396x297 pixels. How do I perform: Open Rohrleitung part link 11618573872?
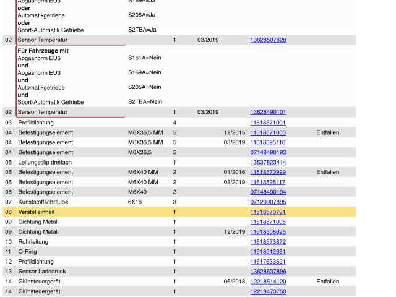(x=268, y=241)
